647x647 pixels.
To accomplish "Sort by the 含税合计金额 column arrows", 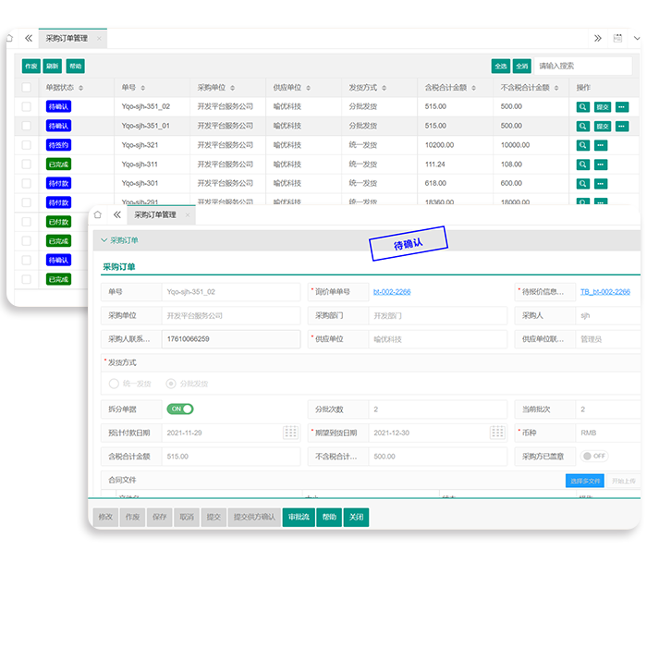I will click(473, 88).
